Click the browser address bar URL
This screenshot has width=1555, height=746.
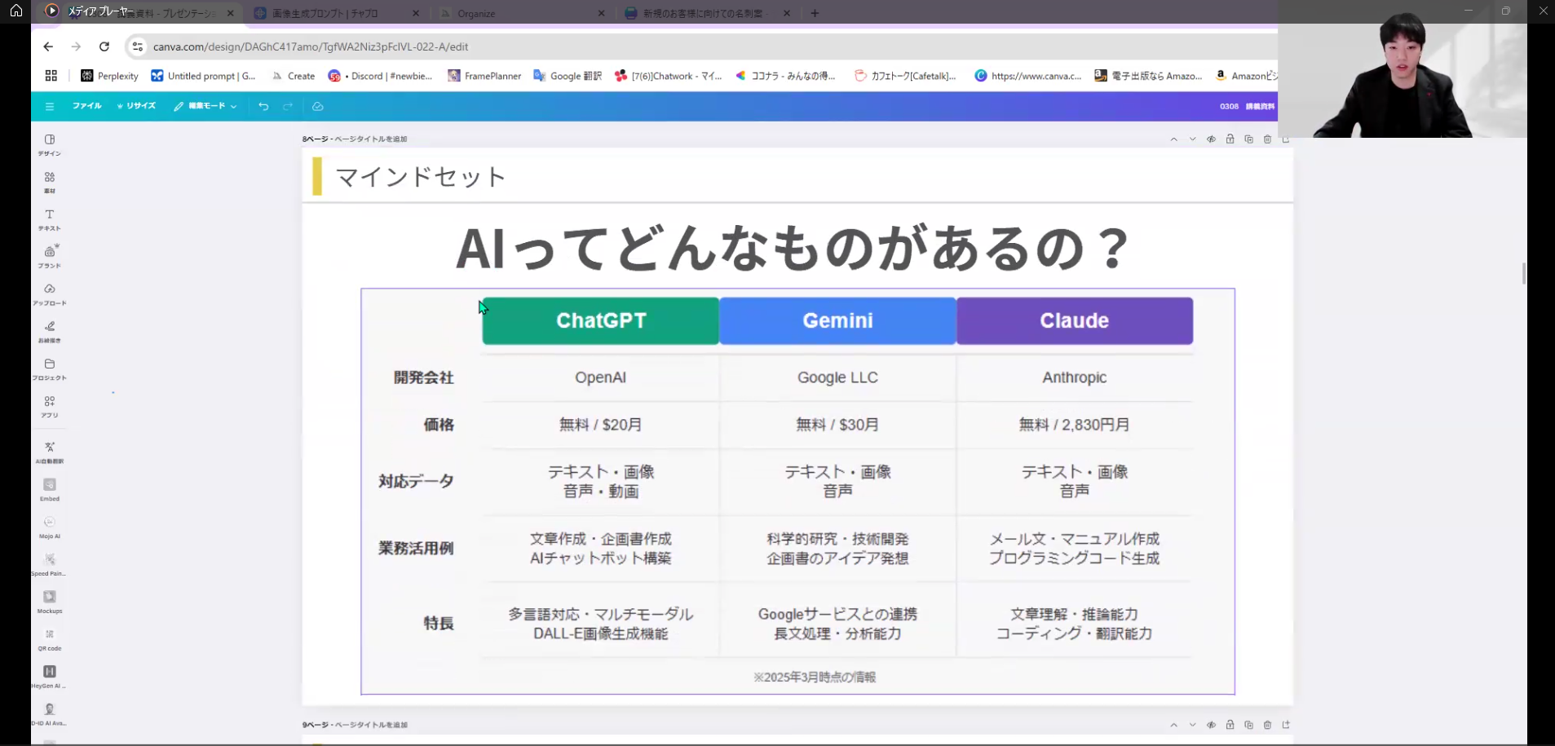coord(311,46)
